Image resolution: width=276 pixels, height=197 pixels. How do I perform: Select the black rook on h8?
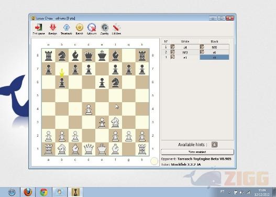pyautogui.click(x=142, y=56)
